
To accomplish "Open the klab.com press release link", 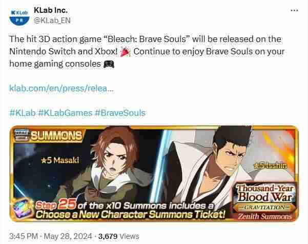I will click(61, 88).
